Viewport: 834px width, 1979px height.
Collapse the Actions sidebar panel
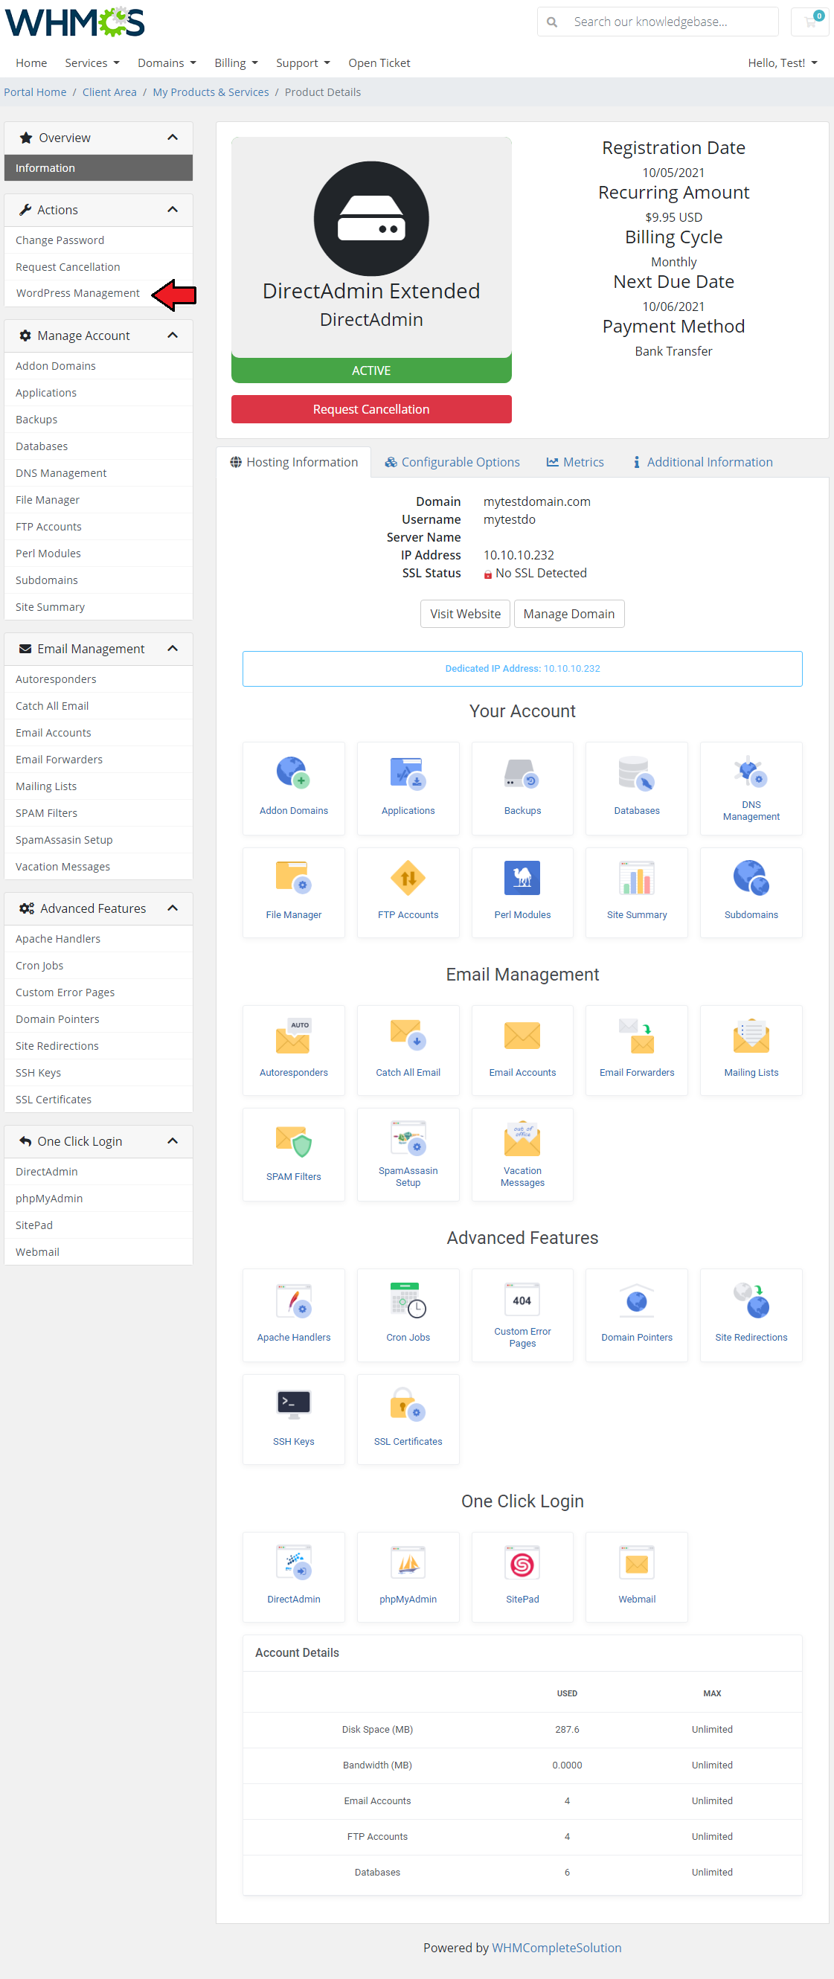(173, 210)
